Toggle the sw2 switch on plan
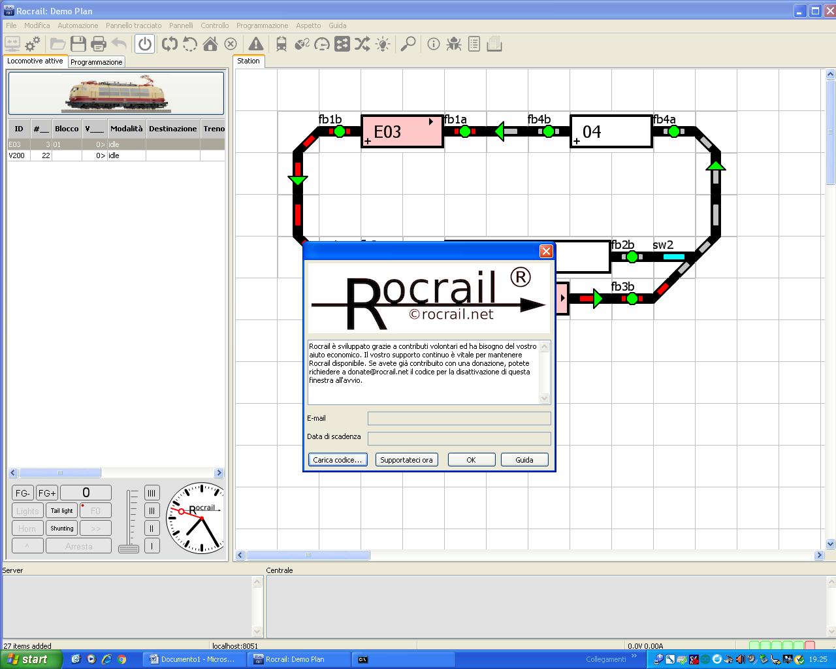 pyautogui.click(x=673, y=257)
